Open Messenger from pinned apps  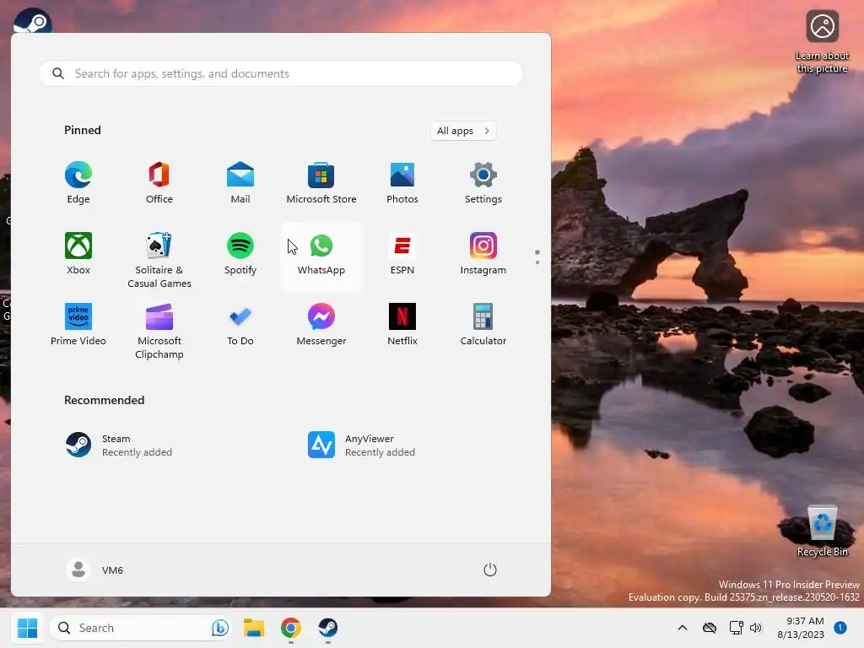pos(321,325)
